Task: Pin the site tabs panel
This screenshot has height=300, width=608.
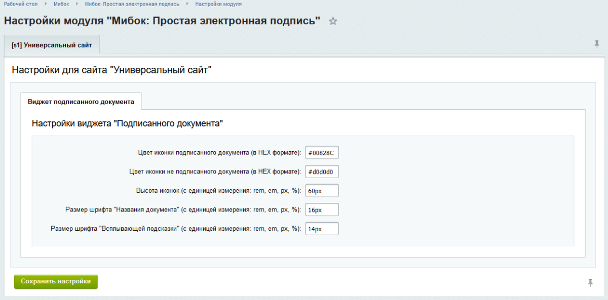Action: (597, 45)
